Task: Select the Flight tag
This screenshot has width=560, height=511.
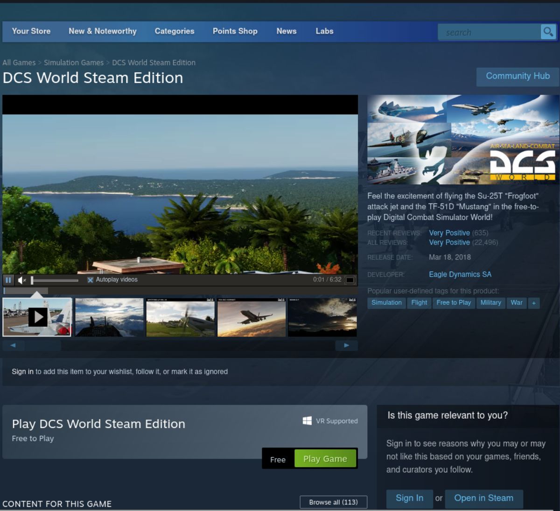Action: coord(419,303)
